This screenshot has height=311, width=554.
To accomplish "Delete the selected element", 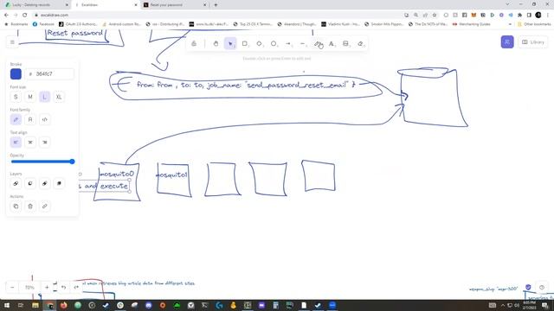I will (30, 206).
